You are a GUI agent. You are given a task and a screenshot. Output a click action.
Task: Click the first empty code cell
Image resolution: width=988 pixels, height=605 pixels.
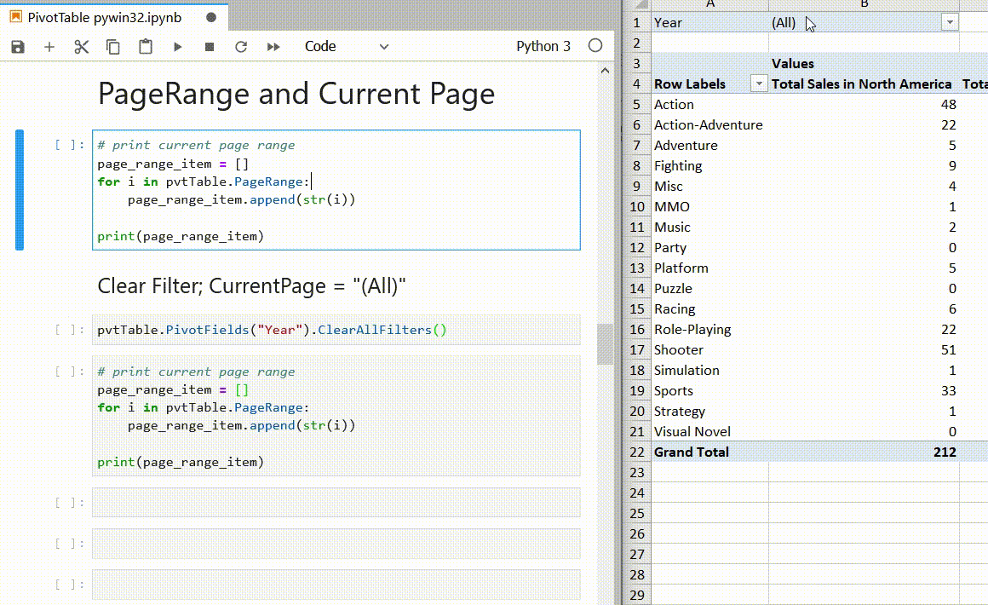(x=336, y=503)
